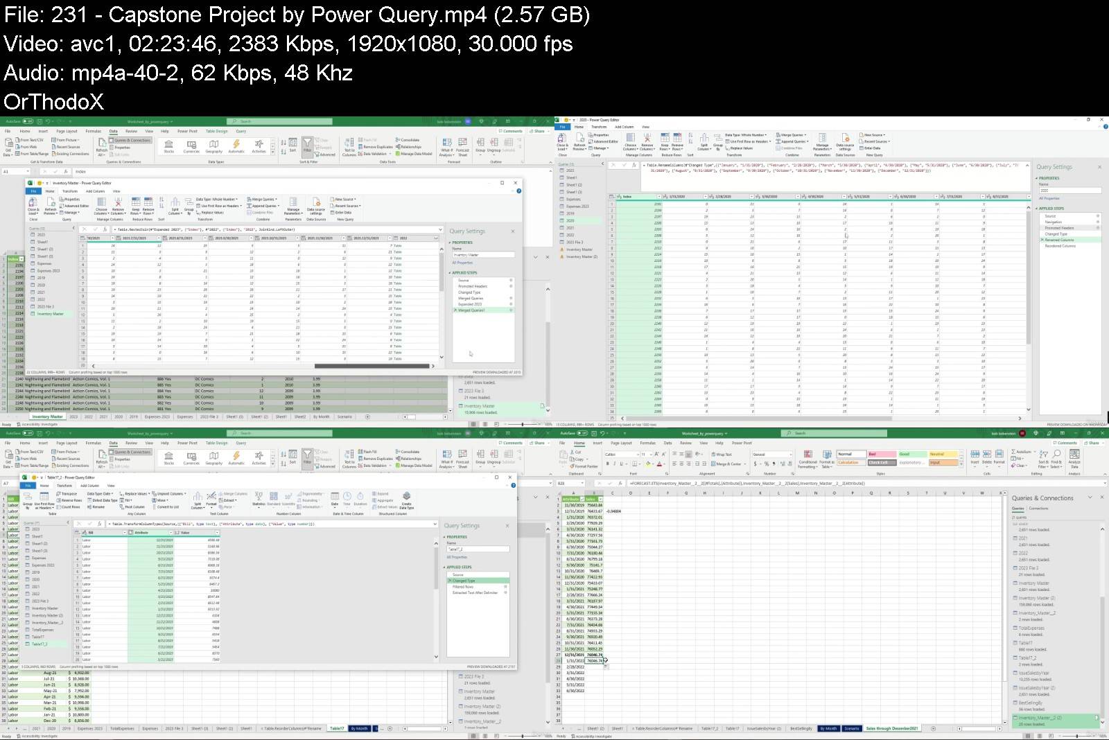Select Inventory Master (2) query in 2020 editor
The image size is (1109, 740).
(x=581, y=256)
